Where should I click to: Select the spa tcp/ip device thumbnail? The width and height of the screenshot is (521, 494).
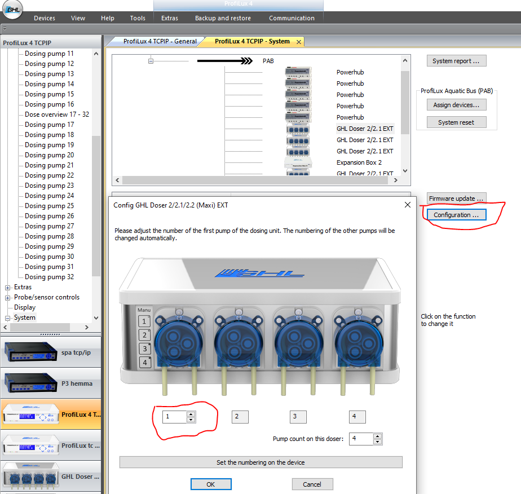tap(30, 352)
